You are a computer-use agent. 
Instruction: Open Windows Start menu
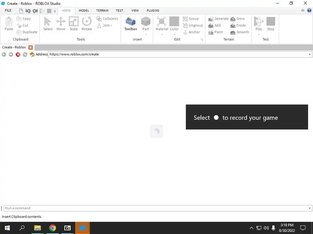click(7, 228)
